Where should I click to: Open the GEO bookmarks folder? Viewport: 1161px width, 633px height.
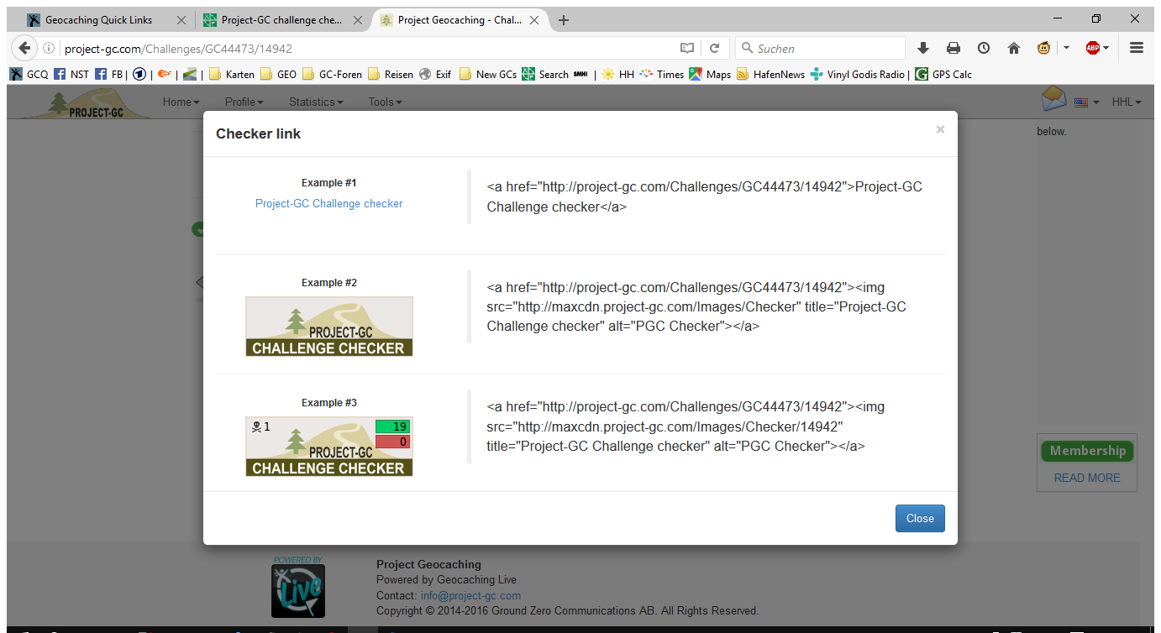[278, 75]
